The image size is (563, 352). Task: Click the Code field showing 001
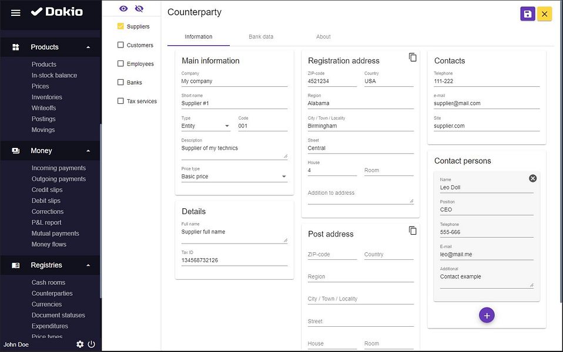coord(263,126)
